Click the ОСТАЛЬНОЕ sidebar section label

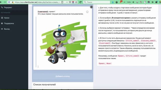[x=6, y=13]
